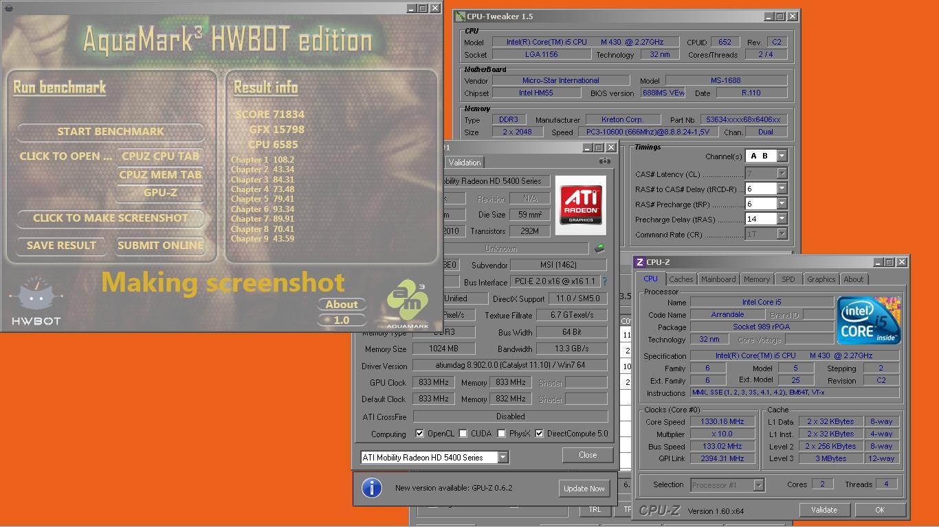Click the QPI Link 2394.31 MHz value
The height and width of the screenshot is (527, 939).
tap(722, 459)
